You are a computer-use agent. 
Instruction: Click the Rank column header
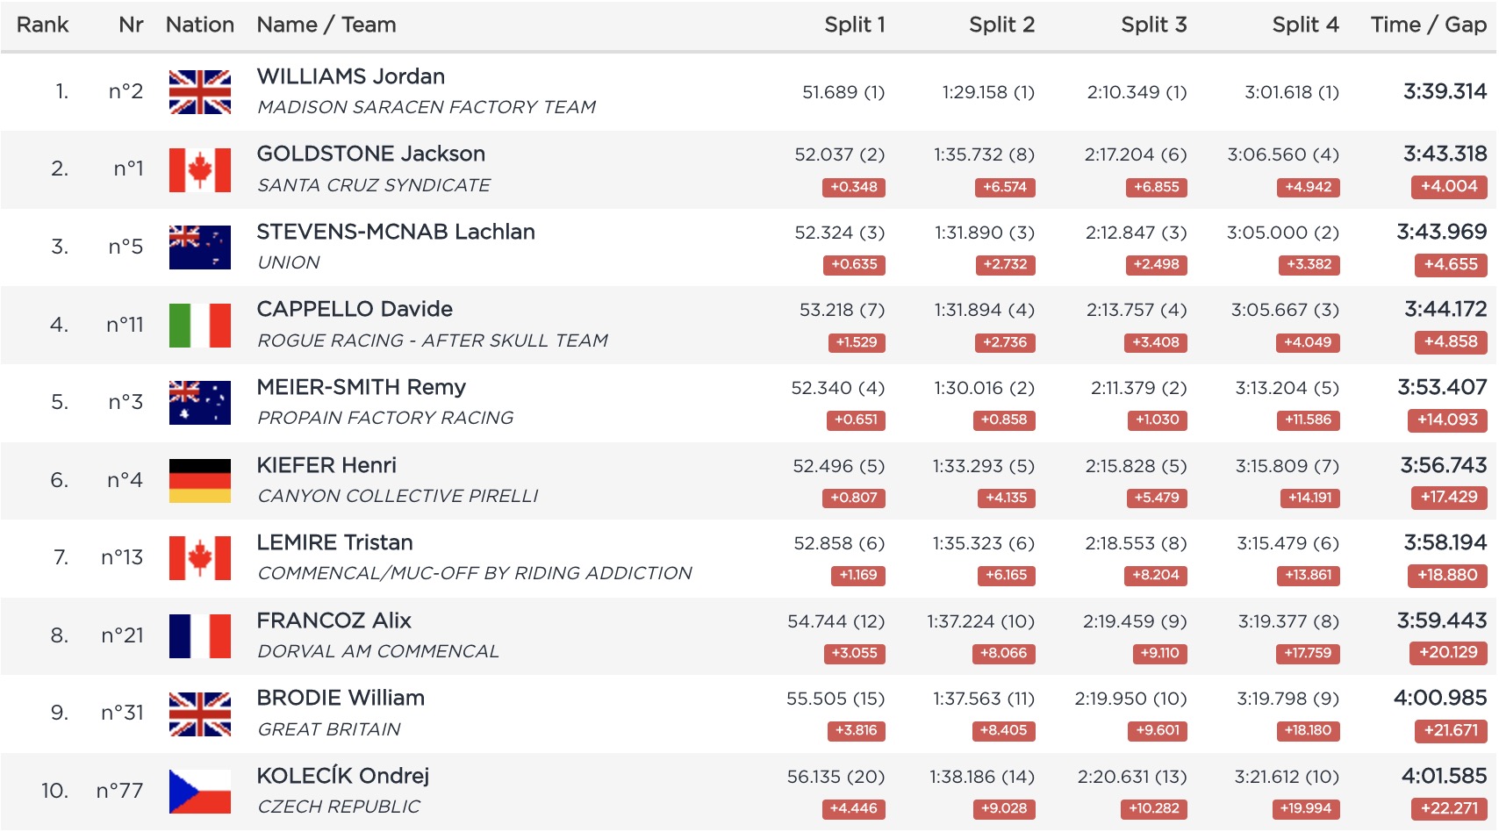click(x=42, y=25)
